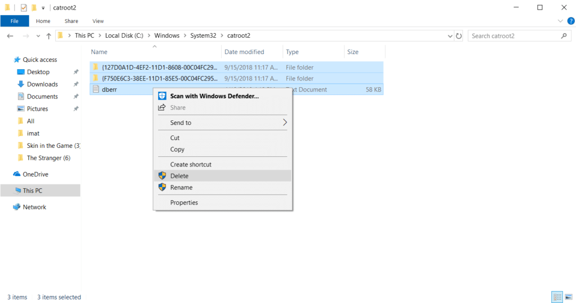This screenshot has height=303, width=576.
Task: Click the dberr document file icon
Action: tap(96, 89)
